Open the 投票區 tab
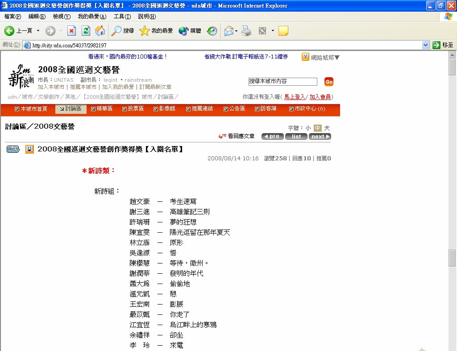The image size is (457, 351). pos(133,109)
